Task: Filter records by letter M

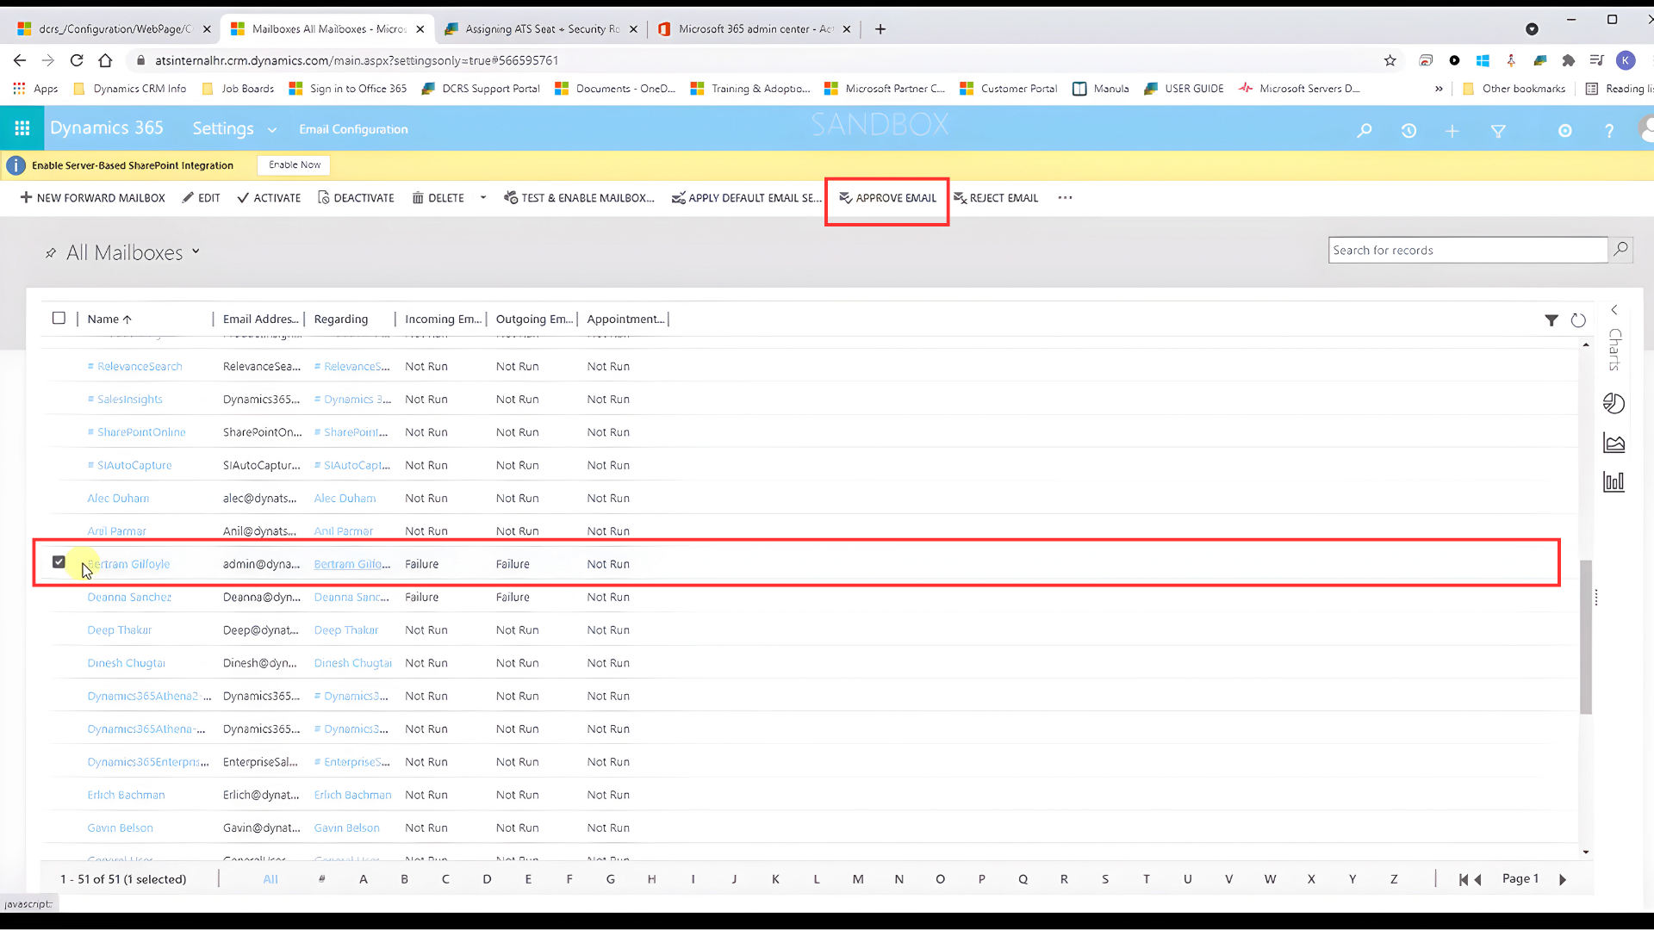Action: coord(858,879)
